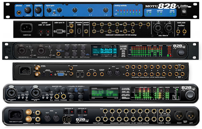Click the FIREWIRE ports on 828mkII rear
202x129 pixels.
80,75
